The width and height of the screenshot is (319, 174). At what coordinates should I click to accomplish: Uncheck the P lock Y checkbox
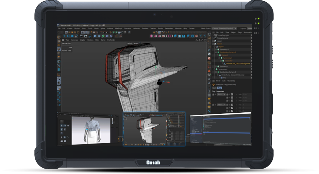click(232, 97)
